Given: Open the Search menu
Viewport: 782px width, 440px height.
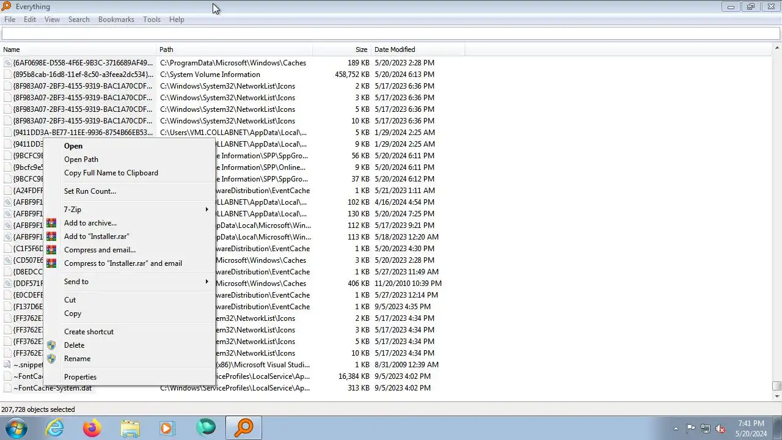Looking at the screenshot, I should click(x=79, y=20).
